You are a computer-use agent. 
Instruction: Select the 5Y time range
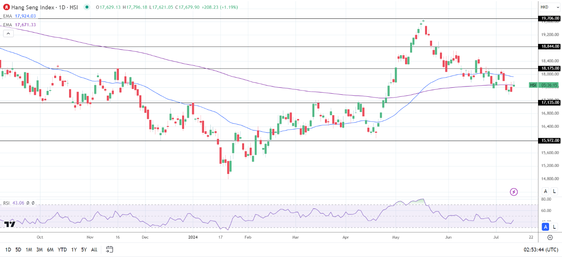(84, 250)
